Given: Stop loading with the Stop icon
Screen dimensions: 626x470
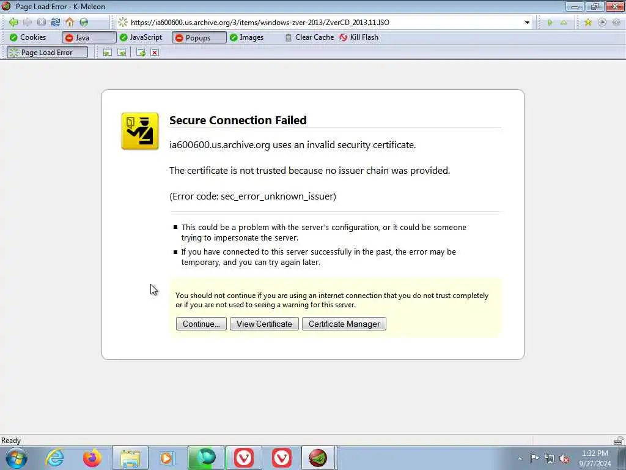Looking at the screenshot, I should pyautogui.click(x=42, y=23).
